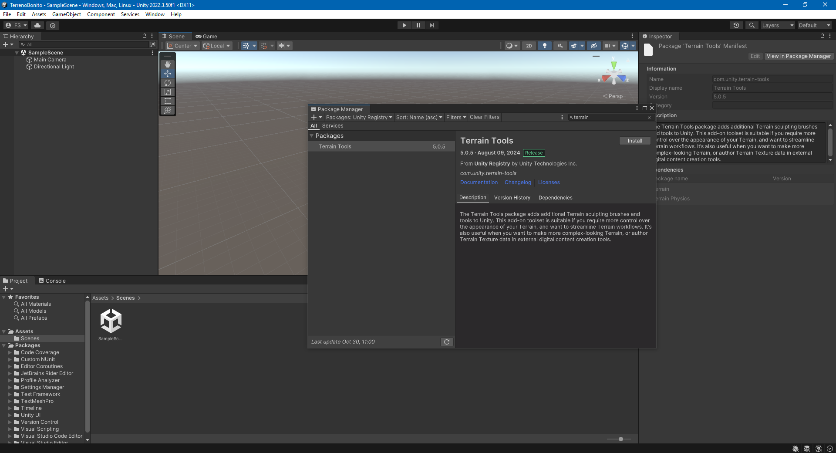Toggle Scene audio mute
The image size is (836, 453).
pyautogui.click(x=560, y=46)
